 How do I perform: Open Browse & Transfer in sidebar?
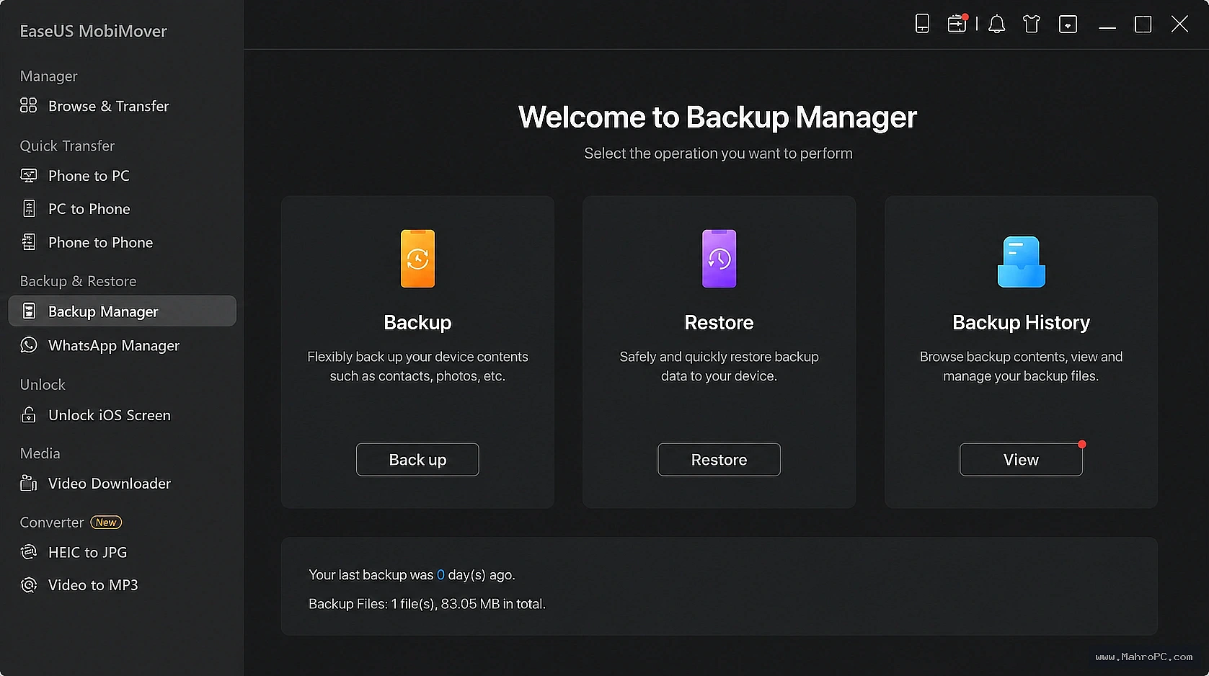click(108, 106)
